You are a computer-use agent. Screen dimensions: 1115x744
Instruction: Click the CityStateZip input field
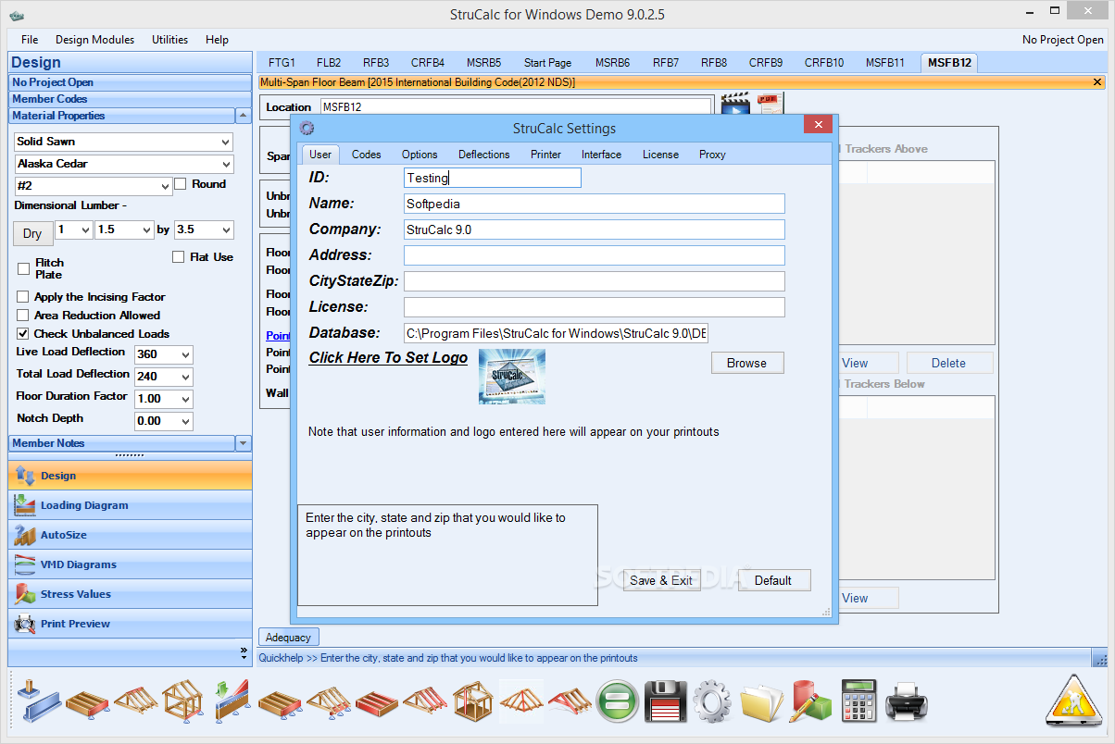[595, 281]
